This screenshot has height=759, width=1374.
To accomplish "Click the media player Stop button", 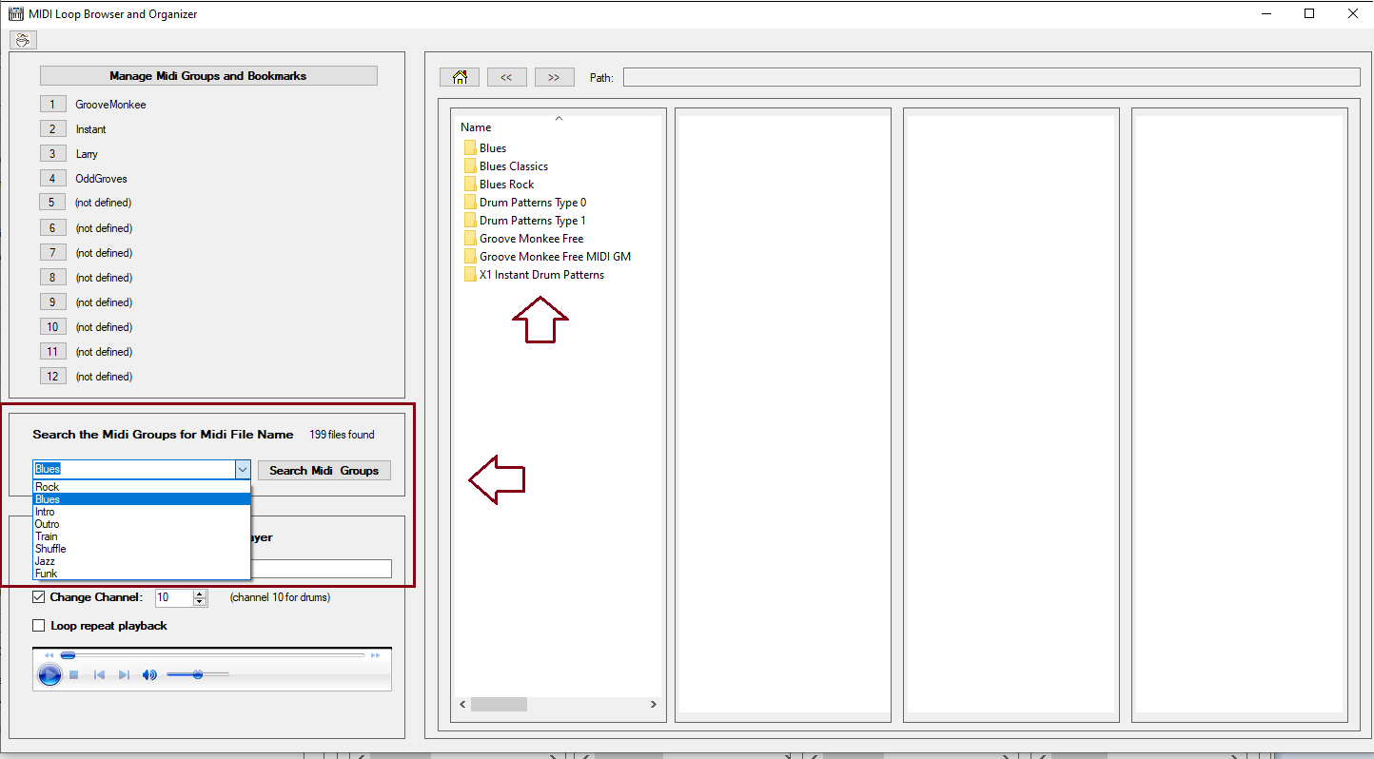I will point(74,675).
